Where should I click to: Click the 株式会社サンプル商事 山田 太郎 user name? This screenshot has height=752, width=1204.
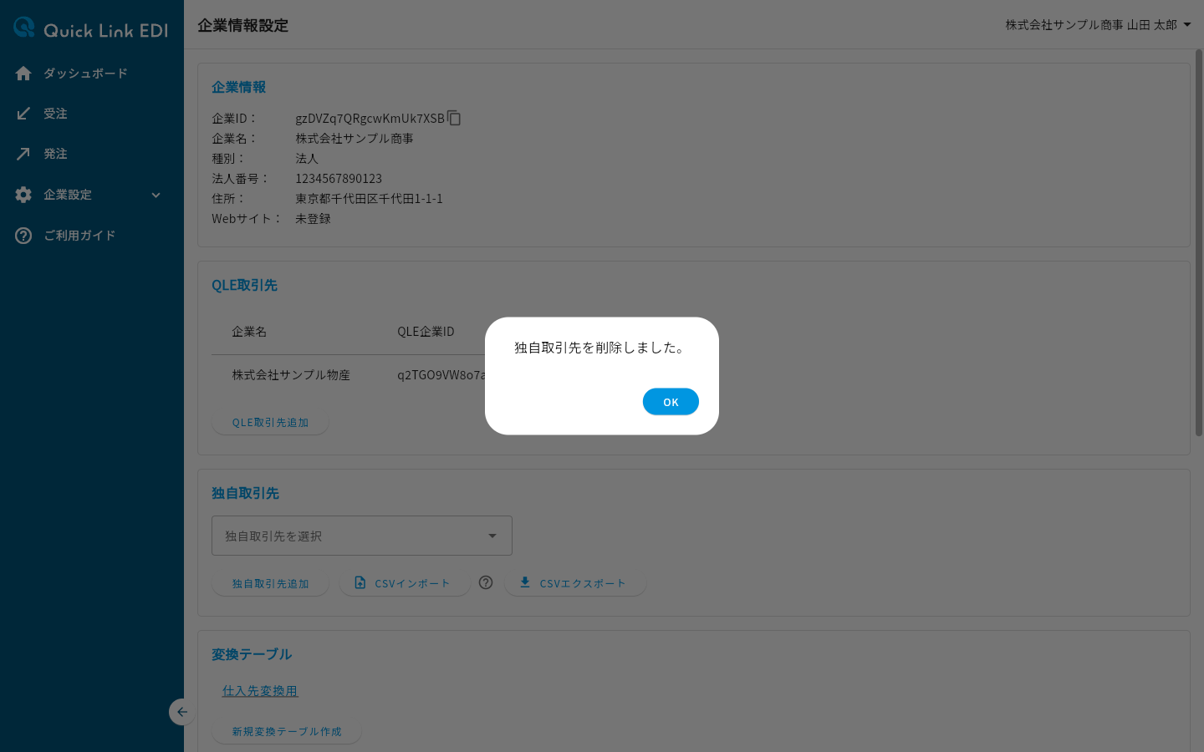(1091, 25)
